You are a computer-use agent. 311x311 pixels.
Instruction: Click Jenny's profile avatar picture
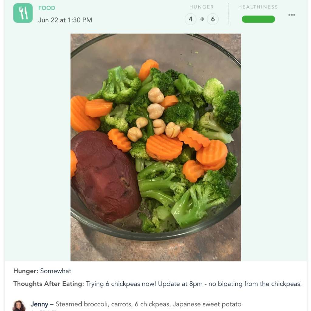coord(19,306)
